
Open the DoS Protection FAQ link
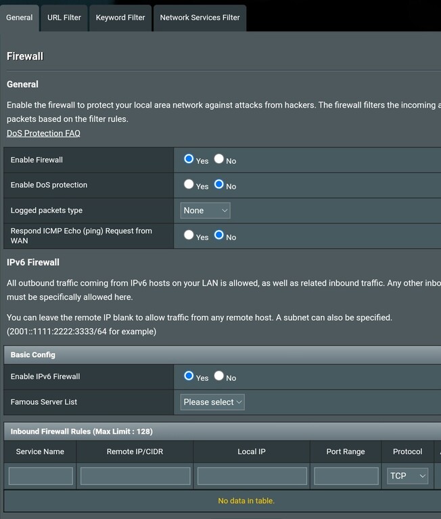click(43, 133)
